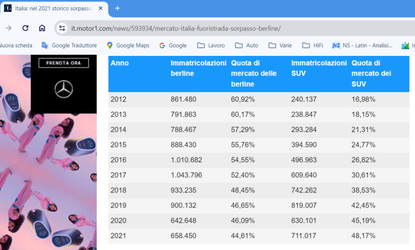The width and height of the screenshot is (415, 250).
Task: Click the PRENOTA ORA ad button
Action: pyautogui.click(x=64, y=63)
